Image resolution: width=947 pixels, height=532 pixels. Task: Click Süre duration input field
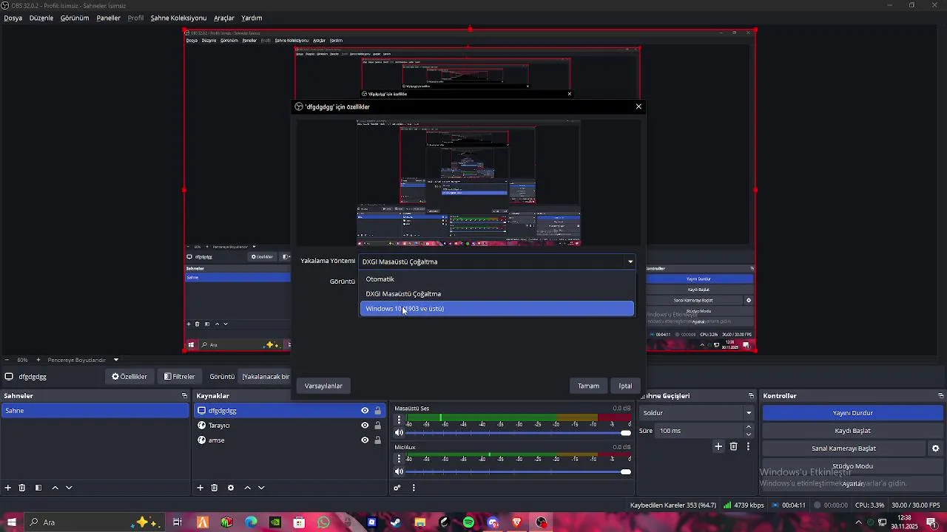(x=700, y=431)
